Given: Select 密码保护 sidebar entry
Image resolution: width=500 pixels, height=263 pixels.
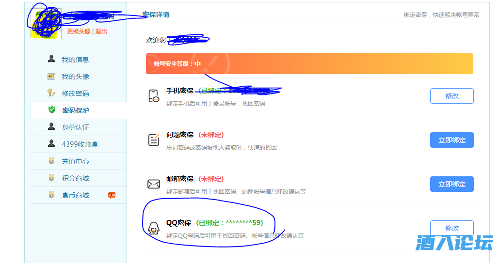Looking at the screenshot, I should point(79,110).
